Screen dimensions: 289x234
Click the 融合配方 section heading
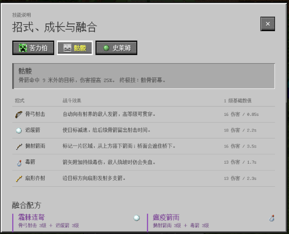click(x=27, y=205)
